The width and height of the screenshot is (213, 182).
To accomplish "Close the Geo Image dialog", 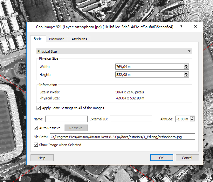I will click(x=196, y=27).
